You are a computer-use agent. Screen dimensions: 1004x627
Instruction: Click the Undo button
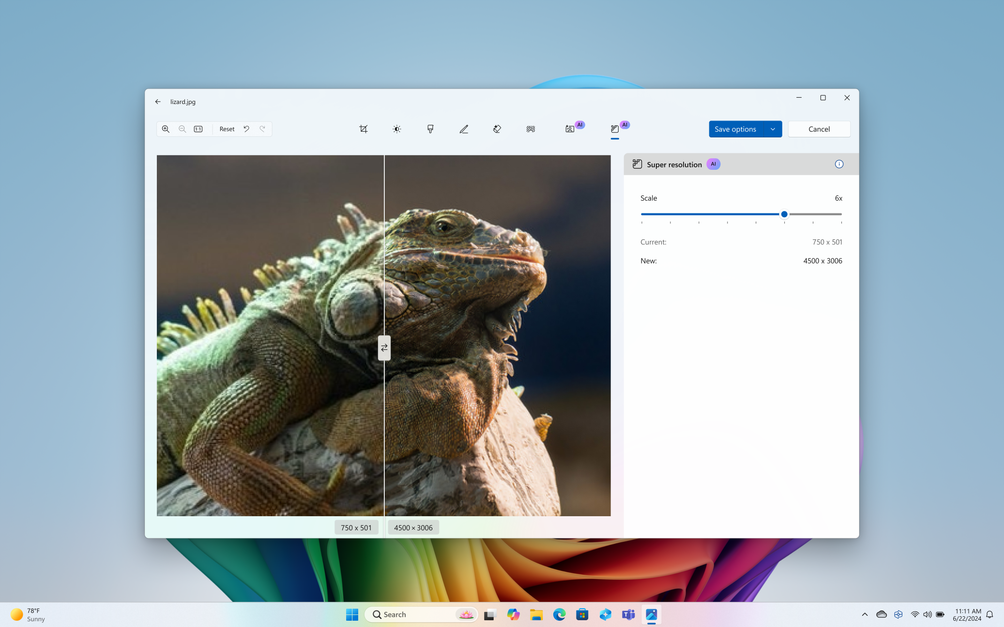(x=246, y=129)
